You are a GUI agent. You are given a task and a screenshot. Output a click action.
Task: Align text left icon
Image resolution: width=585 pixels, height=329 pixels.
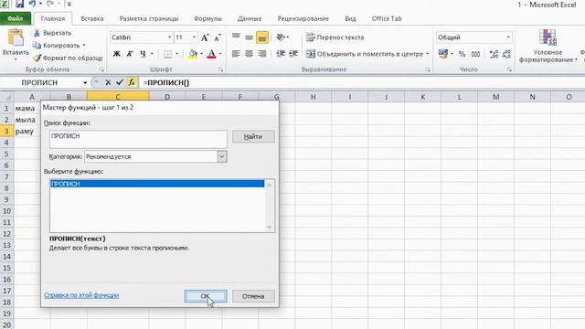point(236,54)
